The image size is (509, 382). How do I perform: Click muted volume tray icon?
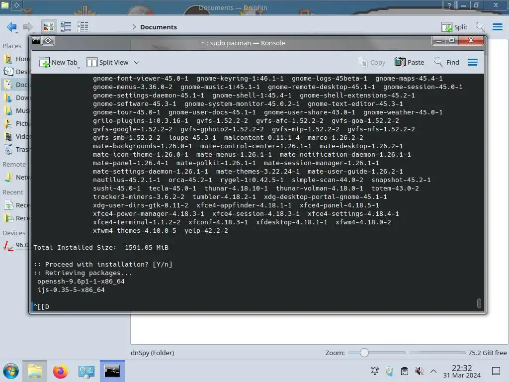pyautogui.click(x=419, y=371)
